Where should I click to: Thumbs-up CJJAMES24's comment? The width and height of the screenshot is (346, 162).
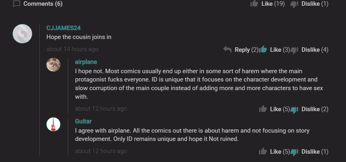(x=263, y=50)
